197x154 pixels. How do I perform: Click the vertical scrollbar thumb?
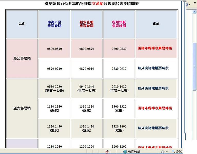(x=194, y=66)
